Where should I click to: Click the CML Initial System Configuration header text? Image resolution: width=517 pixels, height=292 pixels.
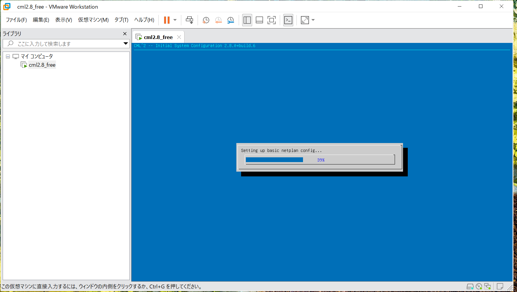click(x=195, y=46)
